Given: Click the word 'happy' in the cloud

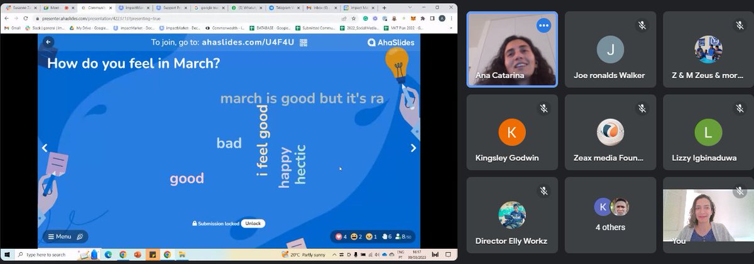Looking at the screenshot, I should coord(285,167).
